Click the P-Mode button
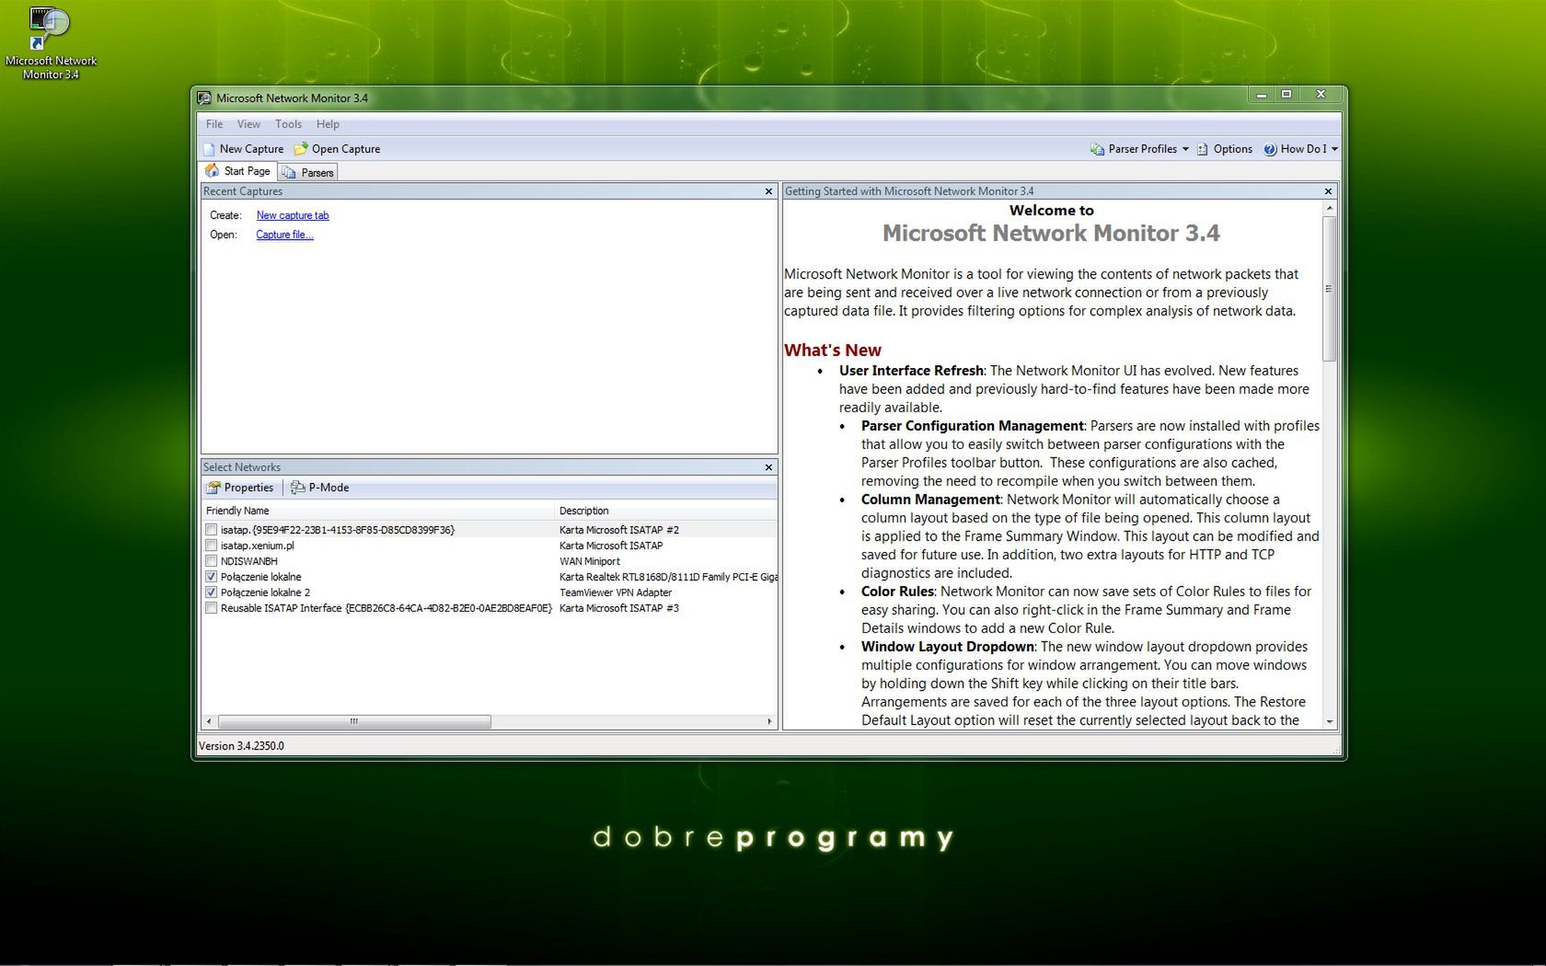This screenshot has height=966, width=1546. (320, 488)
